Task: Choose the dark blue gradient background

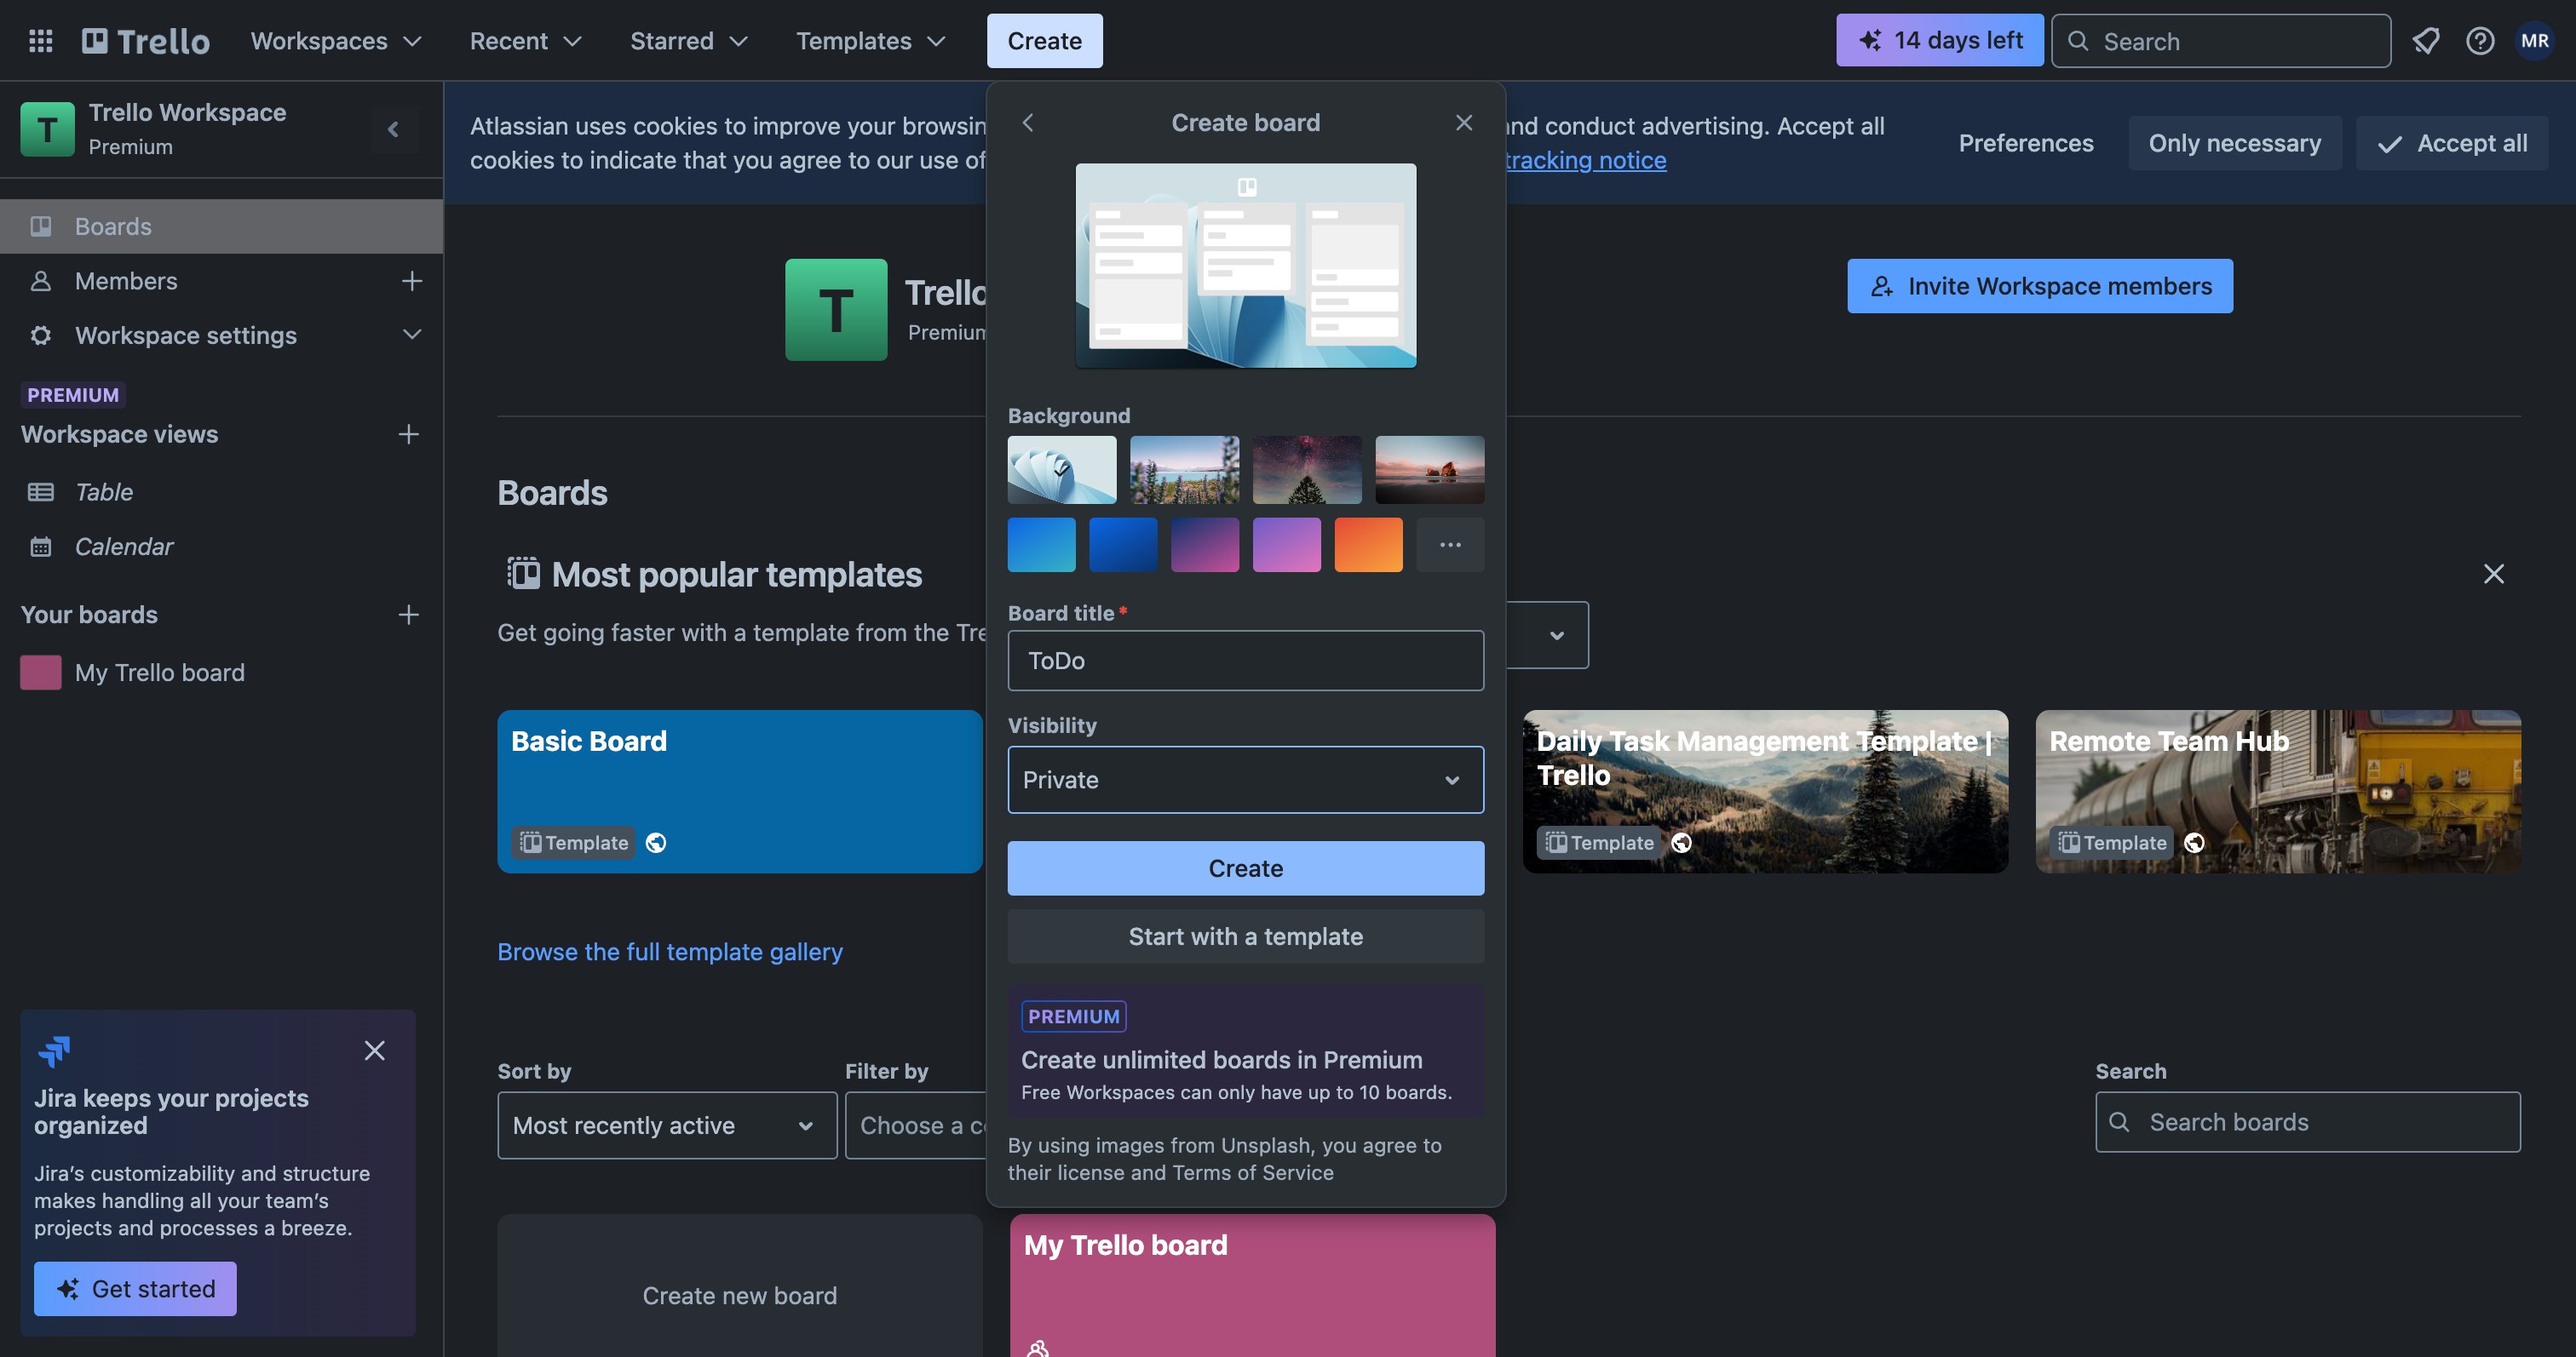Action: coord(1123,545)
